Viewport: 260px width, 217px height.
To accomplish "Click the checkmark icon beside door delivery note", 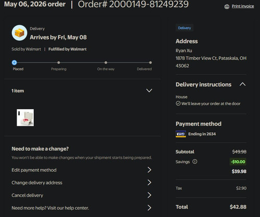I will [178, 104].
